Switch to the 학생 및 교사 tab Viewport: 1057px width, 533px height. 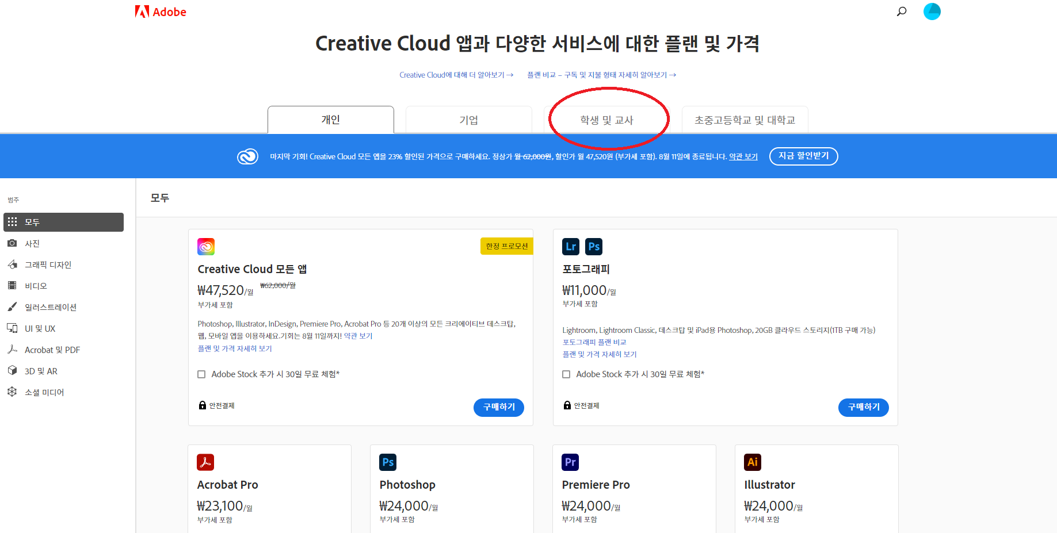click(x=607, y=120)
